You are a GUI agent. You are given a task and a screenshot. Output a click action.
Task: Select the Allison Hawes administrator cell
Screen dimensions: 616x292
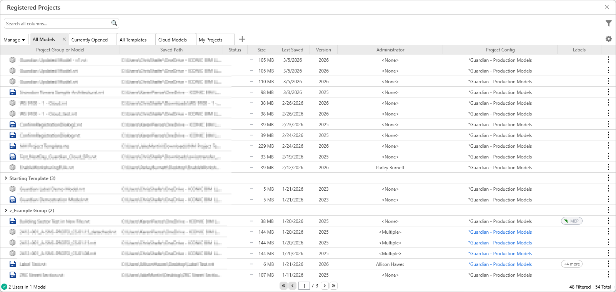point(390,264)
